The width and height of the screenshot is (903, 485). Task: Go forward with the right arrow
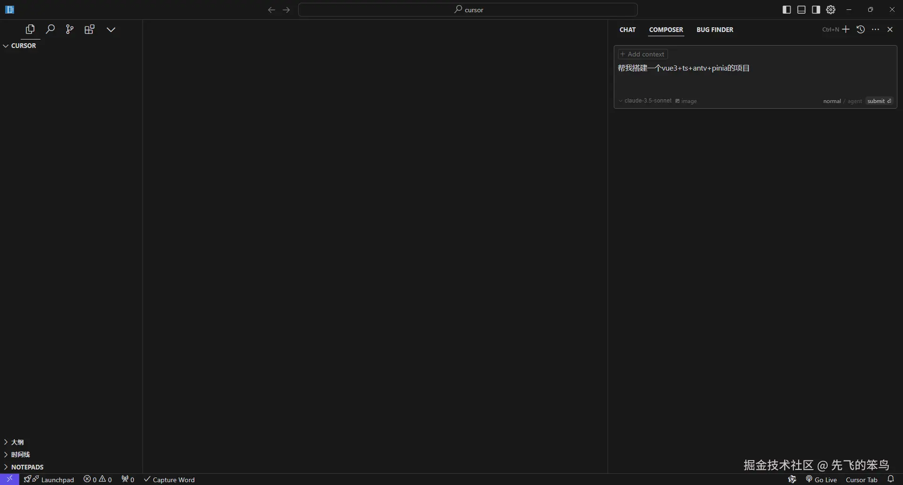coord(286,9)
